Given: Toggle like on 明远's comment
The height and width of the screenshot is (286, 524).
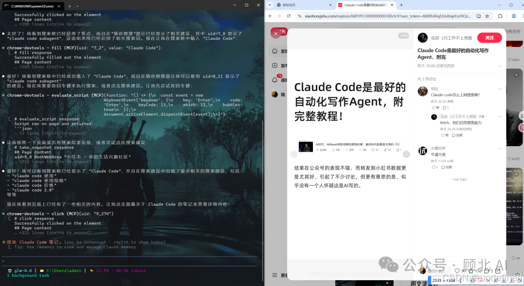Looking at the screenshot, I should pyautogui.click(x=433, y=107).
